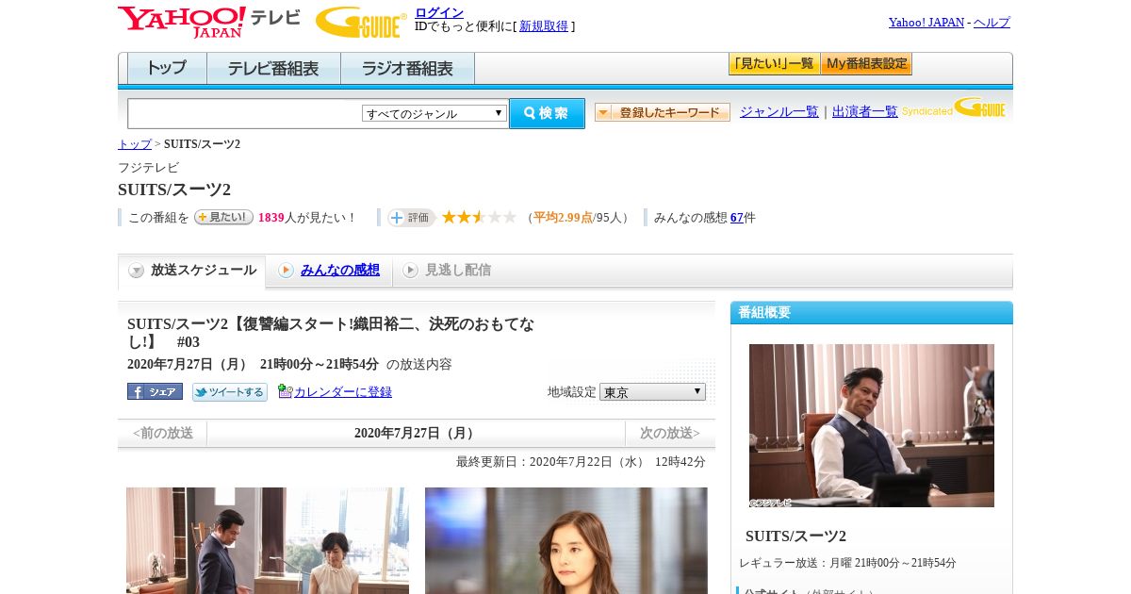This screenshot has width=1131, height=594.
Task: Click the left scene photo of two people
Action: point(268,540)
